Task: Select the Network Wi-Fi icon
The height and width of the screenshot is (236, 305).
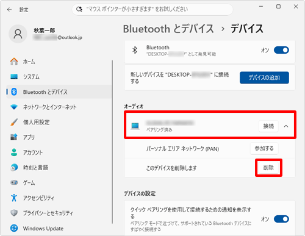Action: tap(14, 107)
